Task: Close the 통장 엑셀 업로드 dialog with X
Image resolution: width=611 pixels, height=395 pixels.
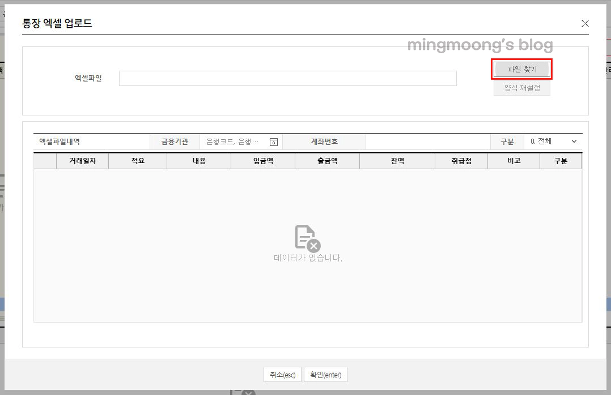Action: [x=585, y=23]
